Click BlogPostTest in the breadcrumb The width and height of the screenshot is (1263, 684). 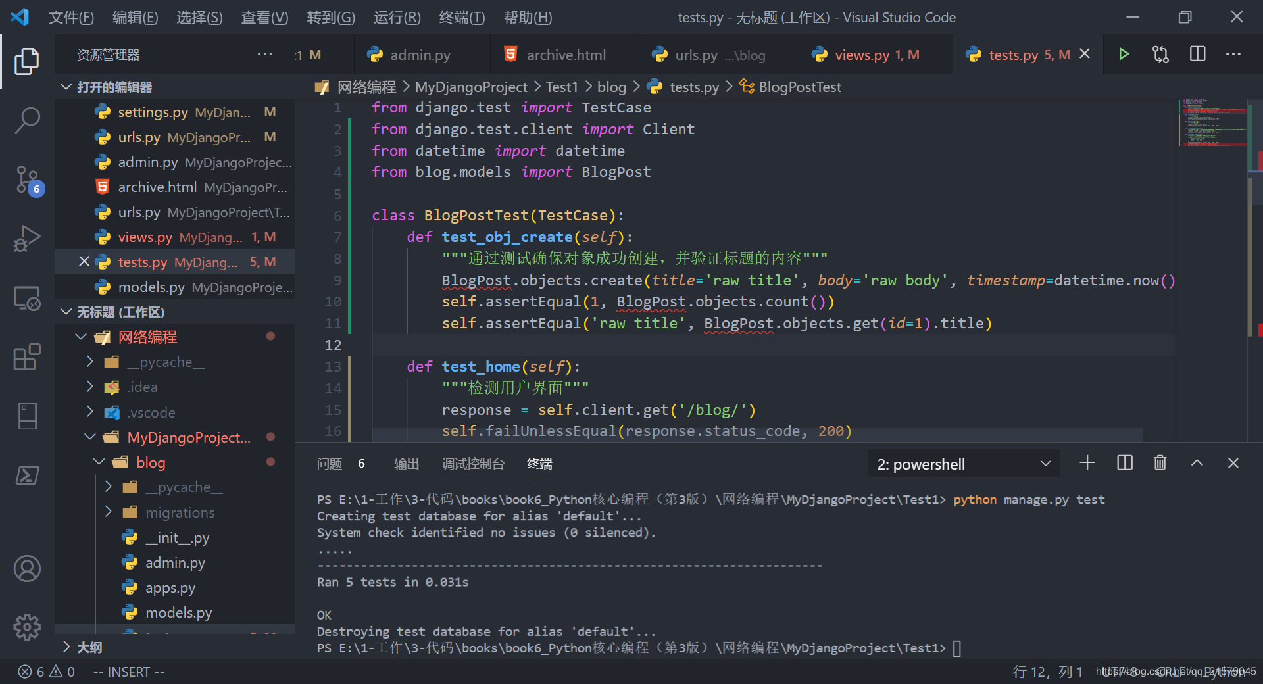(x=799, y=87)
